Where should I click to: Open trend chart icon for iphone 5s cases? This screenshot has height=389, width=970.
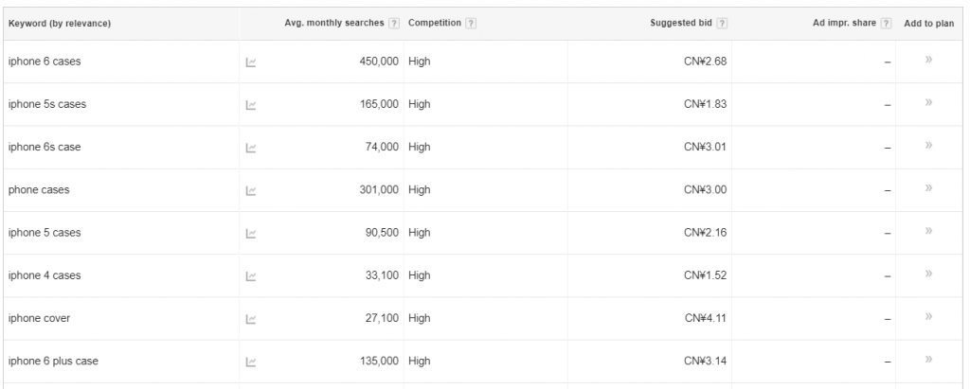pos(251,105)
